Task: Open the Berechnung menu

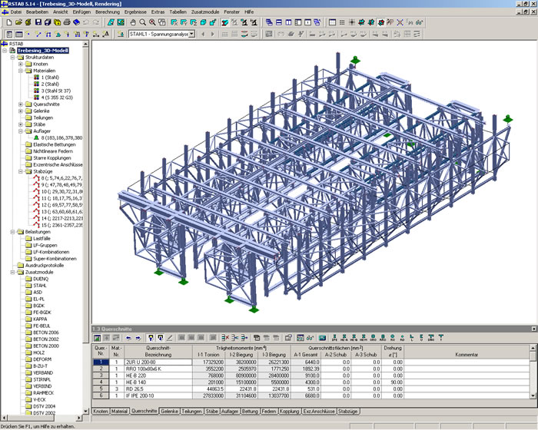Action: pos(108,12)
